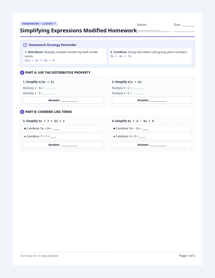Click the circled B icon for Part B
The width and height of the screenshot is (215, 278).
tap(22, 112)
